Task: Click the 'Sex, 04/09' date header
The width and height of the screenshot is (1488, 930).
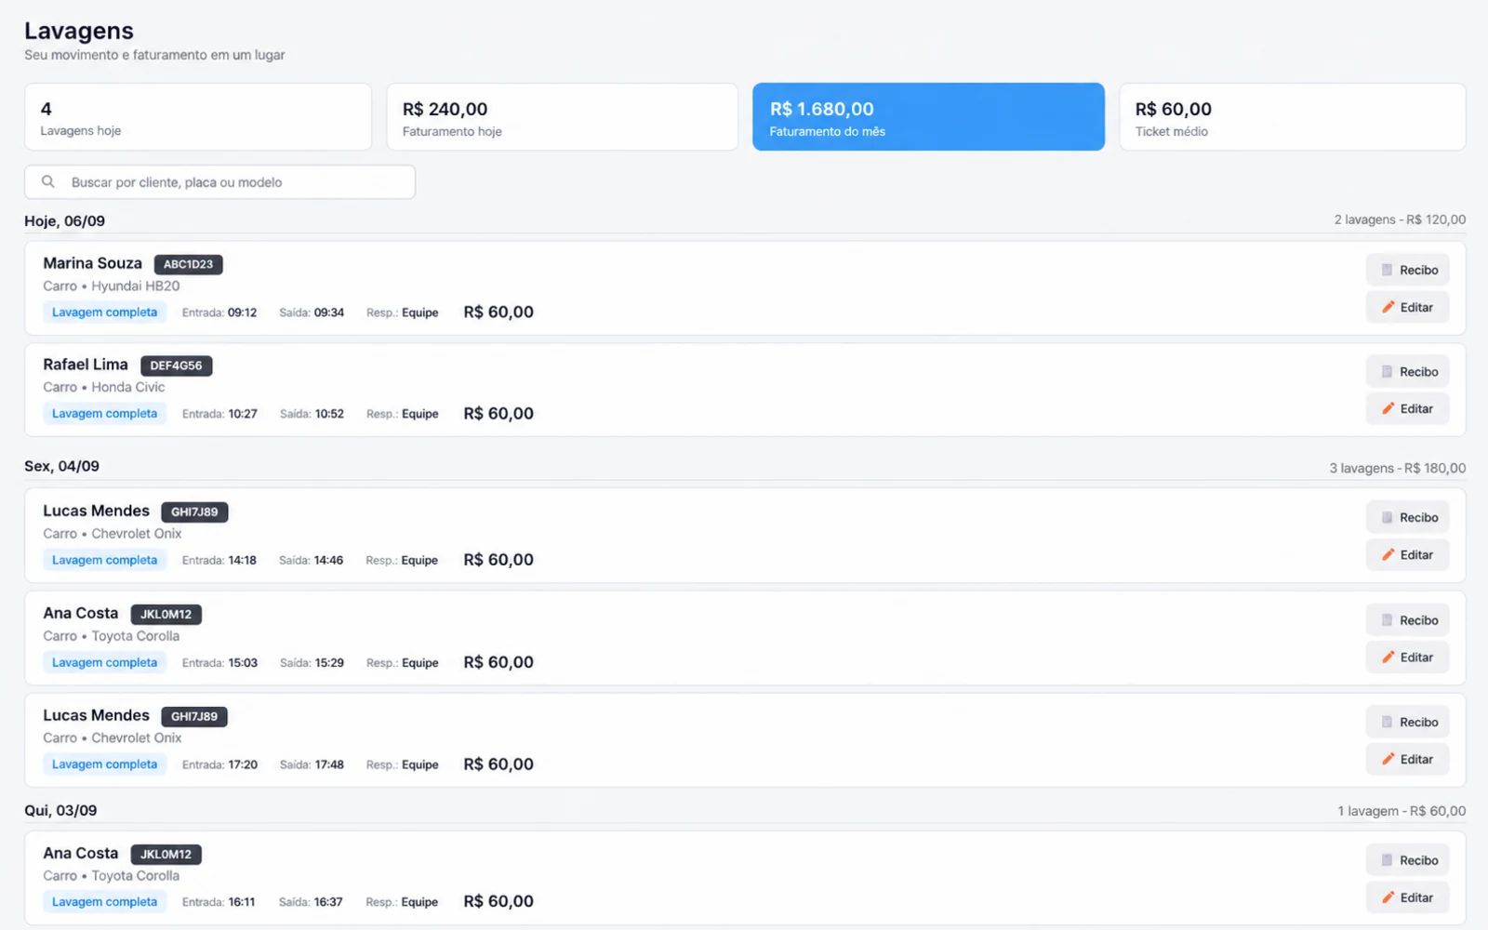Action: point(61,466)
